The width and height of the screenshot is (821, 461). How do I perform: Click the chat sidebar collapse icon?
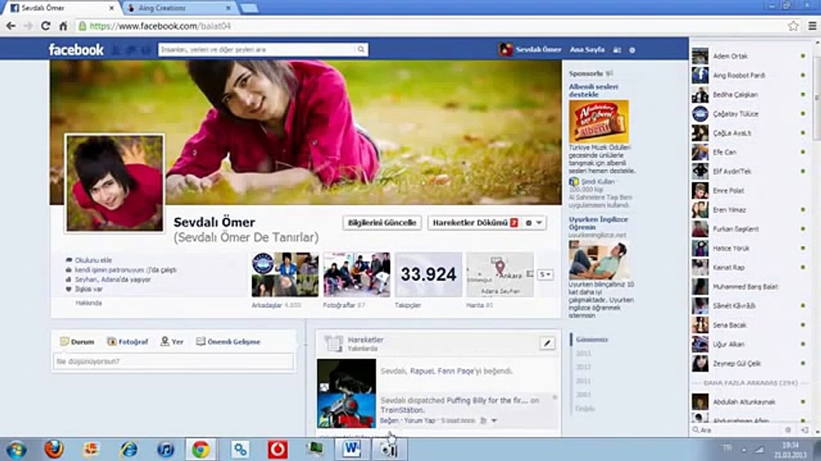tap(804, 430)
